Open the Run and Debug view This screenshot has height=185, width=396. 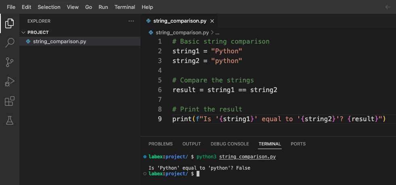pyautogui.click(x=9, y=82)
